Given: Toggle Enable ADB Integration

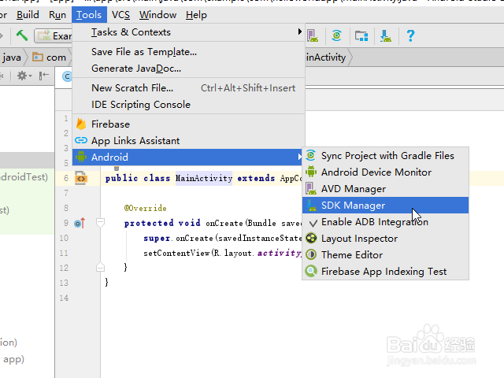Looking at the screenshot, I should (385, 222).
